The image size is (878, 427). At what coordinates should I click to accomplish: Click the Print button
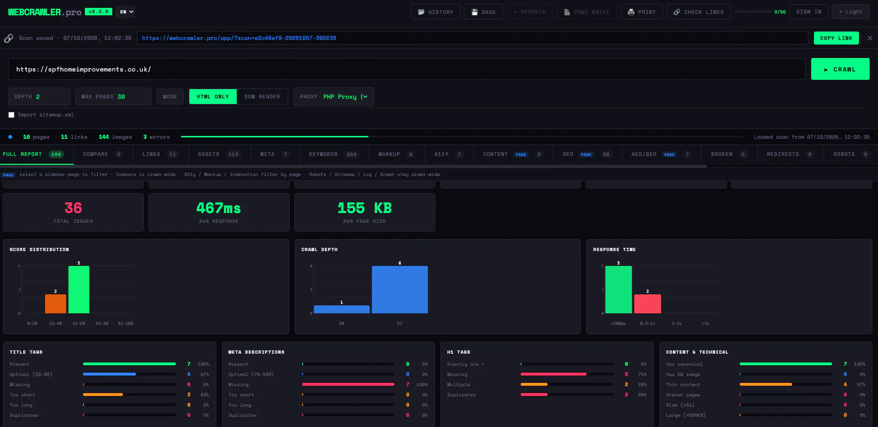tap(642, 12)
